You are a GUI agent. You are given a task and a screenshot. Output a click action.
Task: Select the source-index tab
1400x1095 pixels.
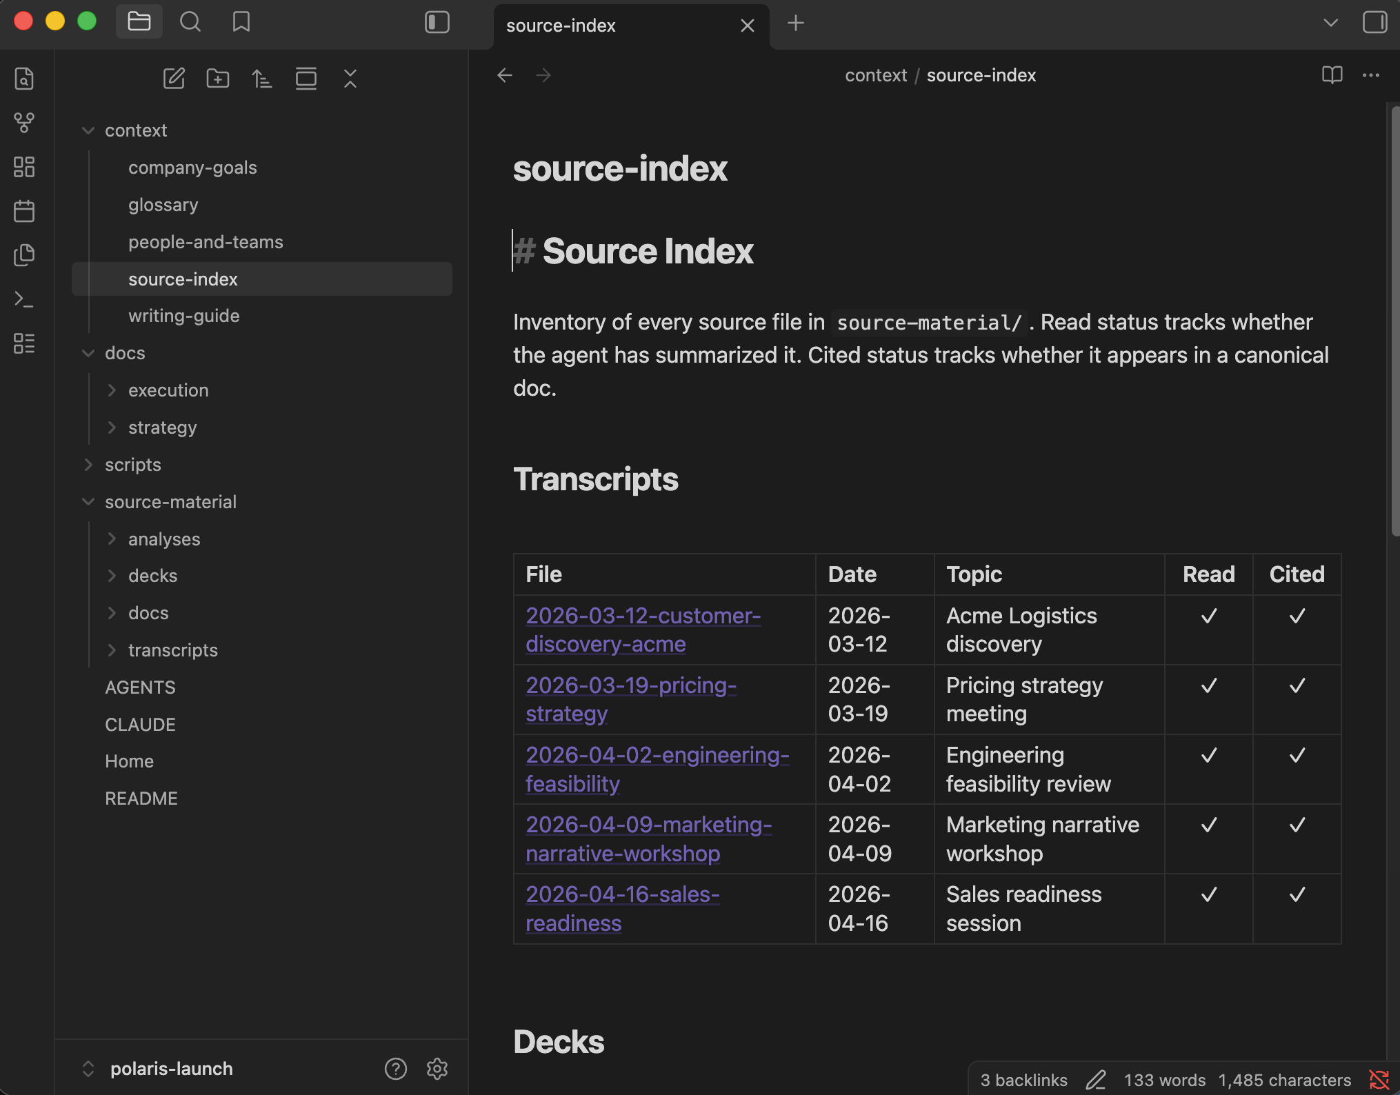coord(632,26)
